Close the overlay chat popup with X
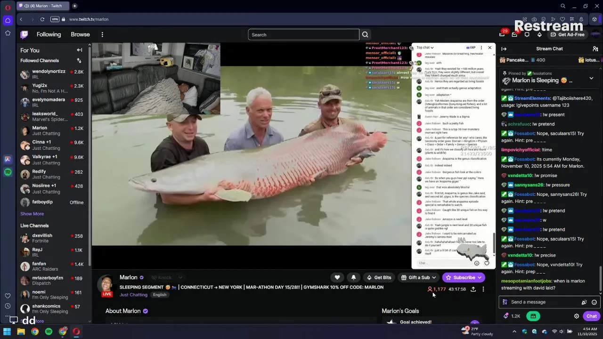 [x=490, y=48]
